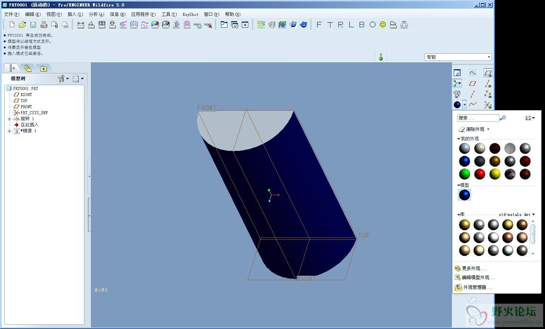
Task: Click the yellow smiley face toolbar icon
Action: coord(383,25)
